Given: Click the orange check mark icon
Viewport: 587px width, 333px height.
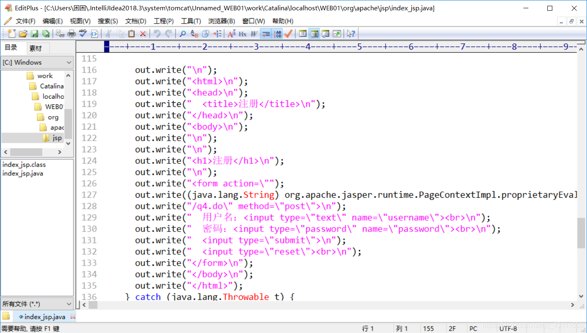Looking at the screenshot, I should [x=289, y=34].
